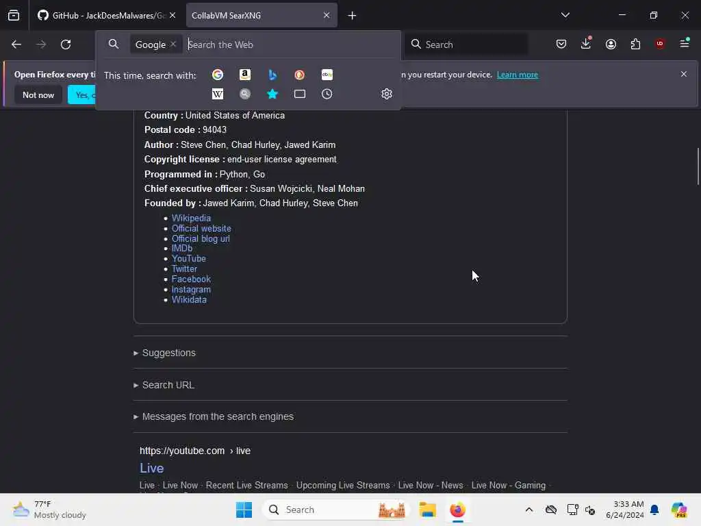This screenshot has width=701, height=526.
Task: Close the GitHub tab
Action: 173,15
